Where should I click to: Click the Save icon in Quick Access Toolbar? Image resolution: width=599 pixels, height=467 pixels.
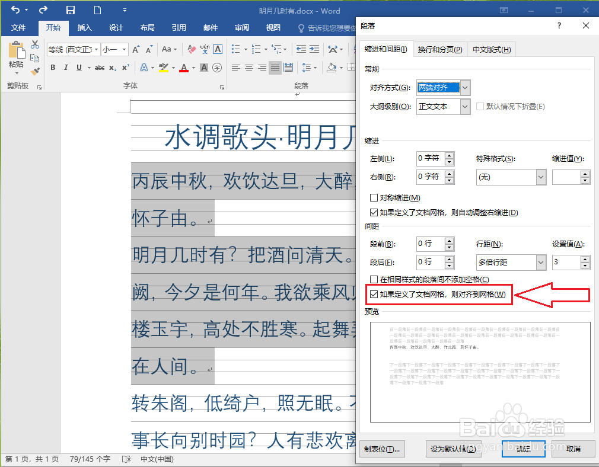pyautogui.click(x=71, y=10)
